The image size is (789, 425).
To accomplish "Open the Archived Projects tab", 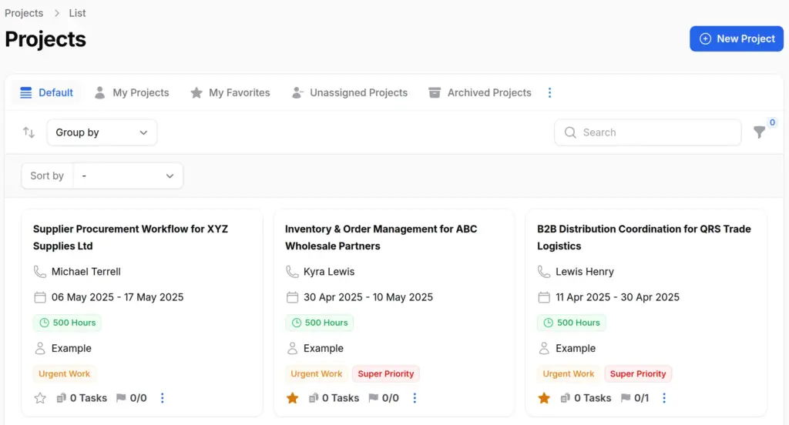I will 480,92.
